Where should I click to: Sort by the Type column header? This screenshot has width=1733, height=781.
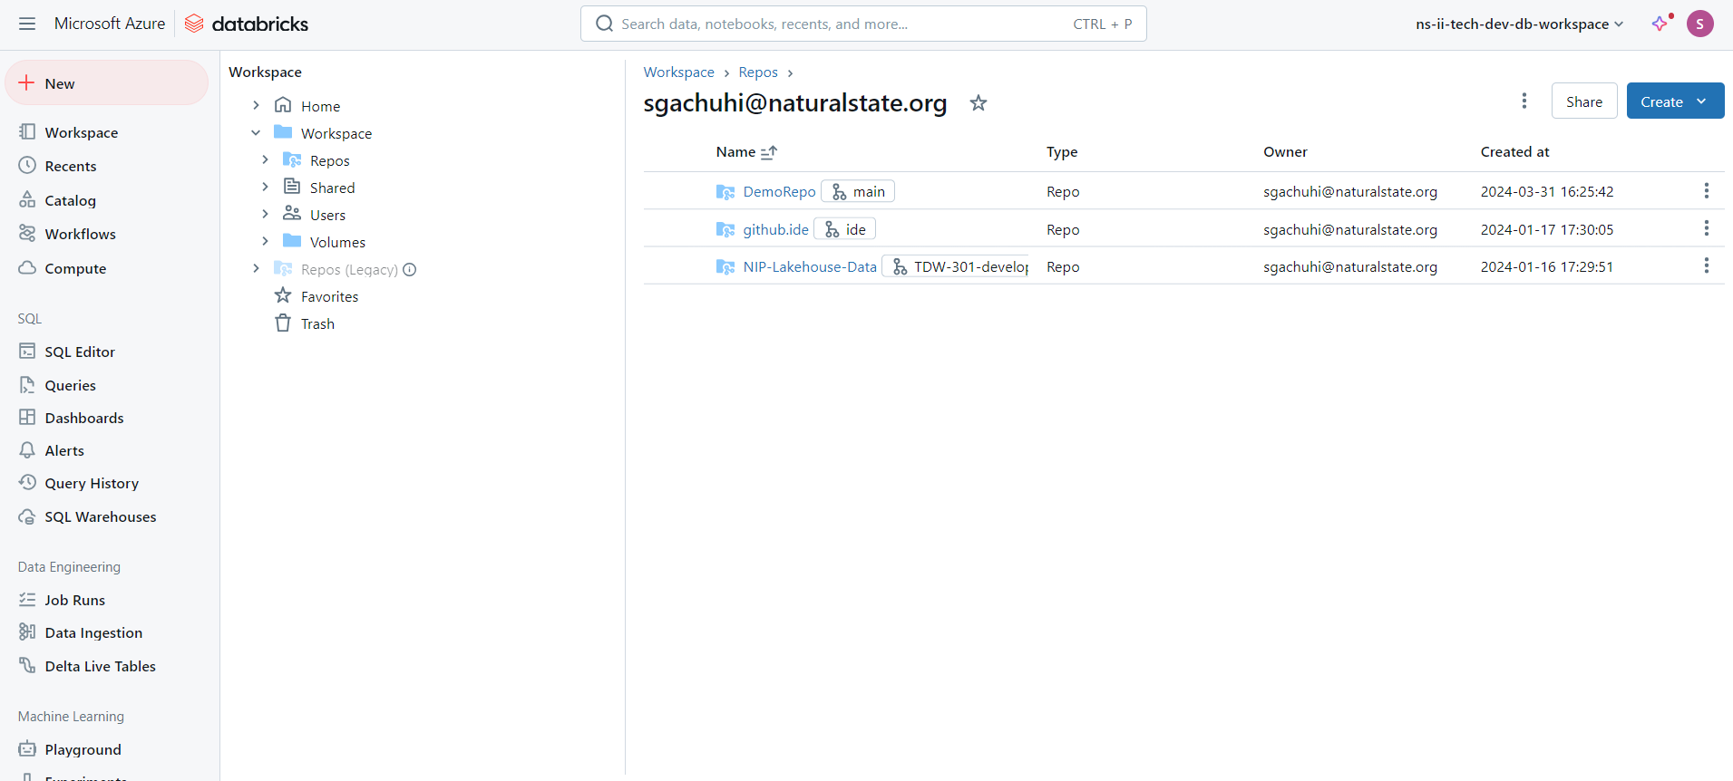pos(1062,152)
